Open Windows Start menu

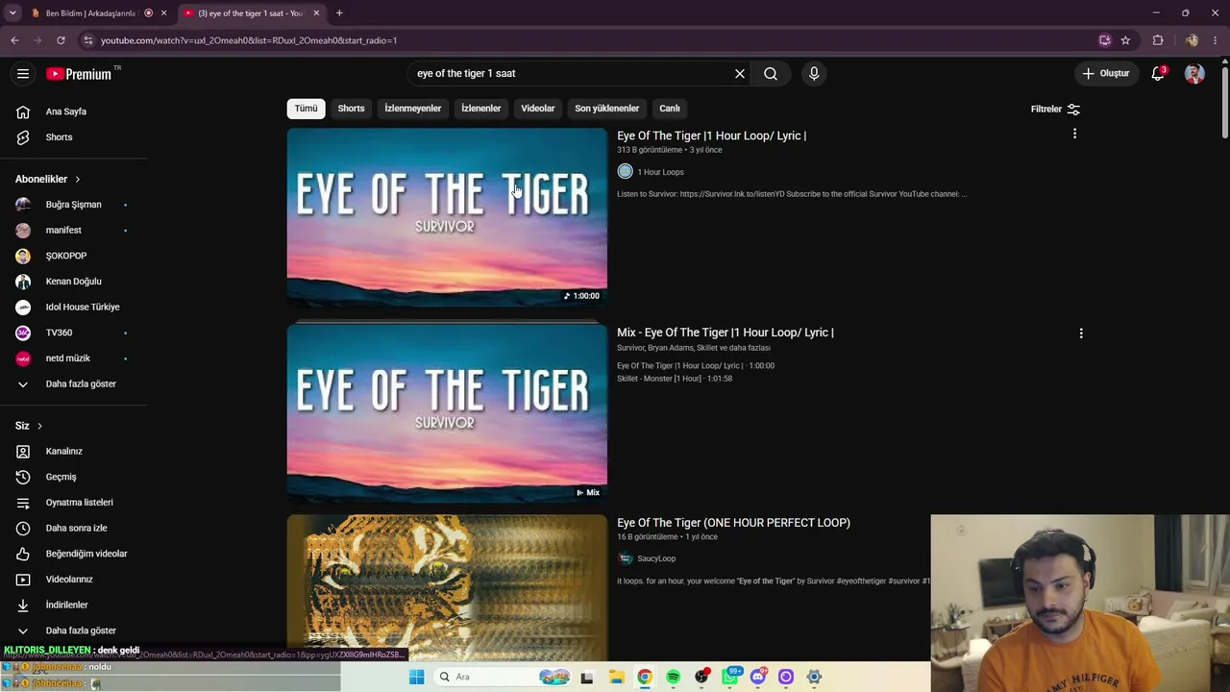416,677
